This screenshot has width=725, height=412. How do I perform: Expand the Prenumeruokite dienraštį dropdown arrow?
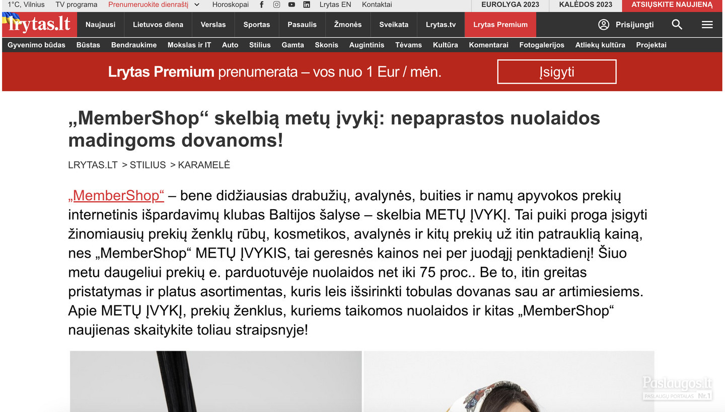point(197,5)
